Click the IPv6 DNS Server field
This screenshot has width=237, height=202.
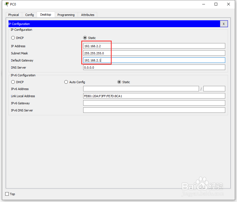coord(154,110)
